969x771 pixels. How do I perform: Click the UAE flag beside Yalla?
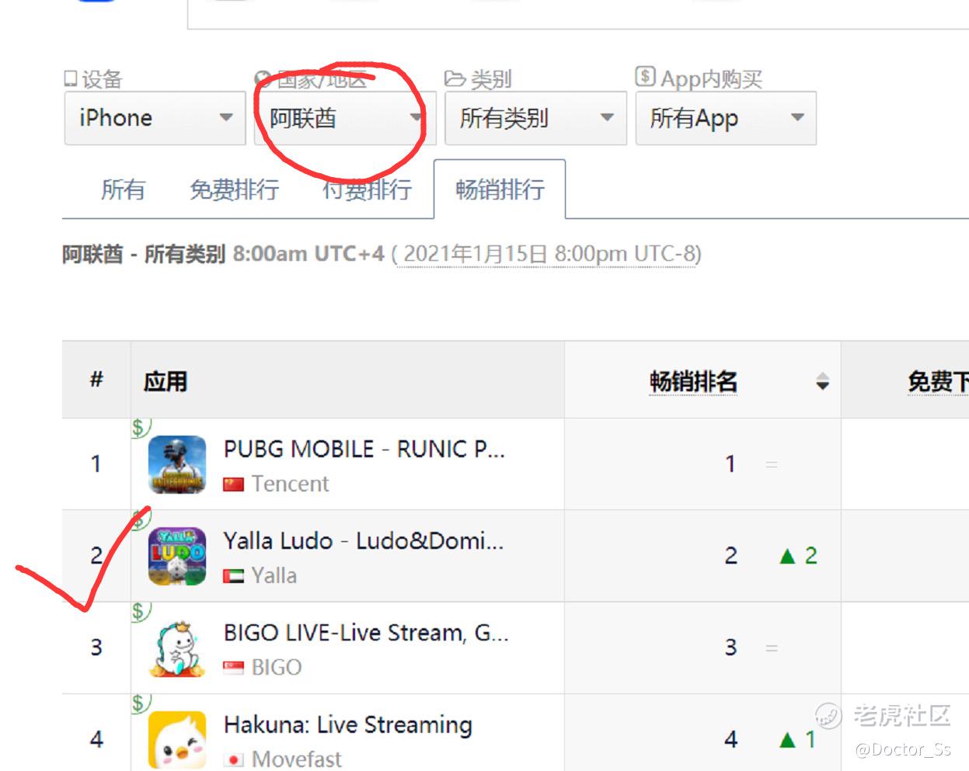[x=234, y=576]
